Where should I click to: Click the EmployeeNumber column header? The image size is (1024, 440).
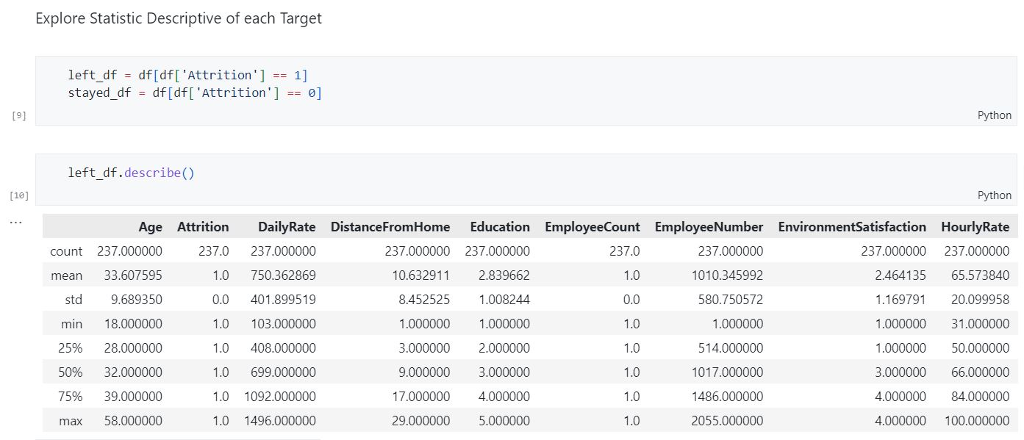[709, 227]
